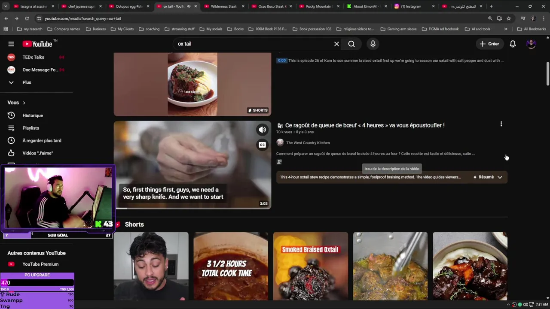Open AI and tools bookmark folder
Viewport: 550px width, 309px height.
pyautogui.click(x=477, y=29)
